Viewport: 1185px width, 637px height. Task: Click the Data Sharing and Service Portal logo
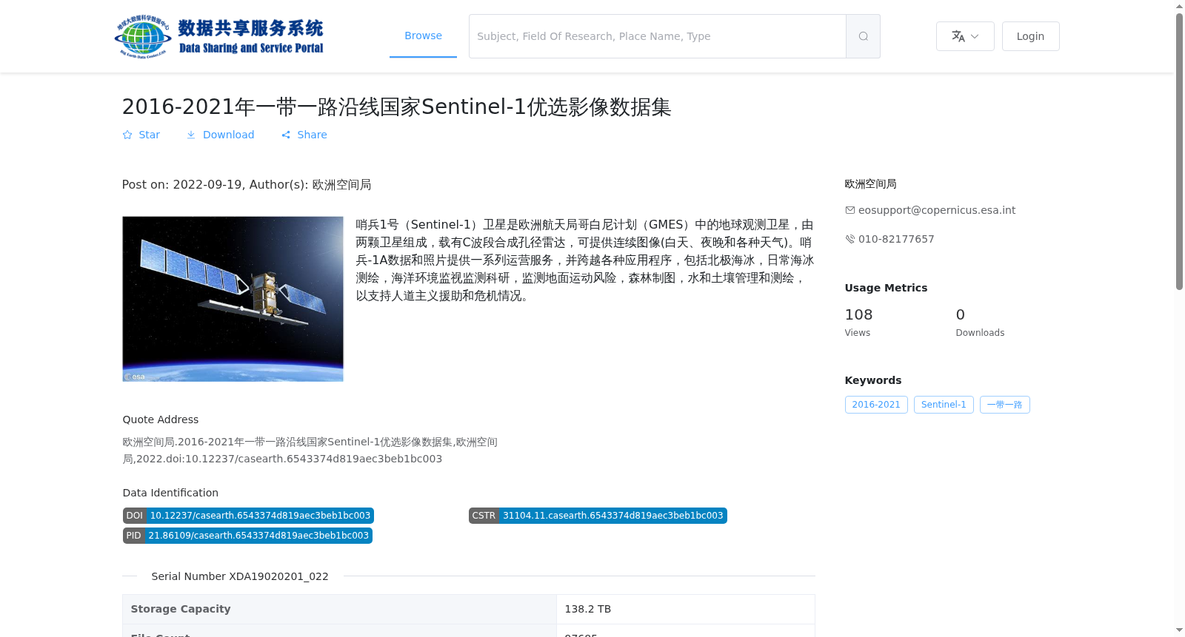(219, 36)
